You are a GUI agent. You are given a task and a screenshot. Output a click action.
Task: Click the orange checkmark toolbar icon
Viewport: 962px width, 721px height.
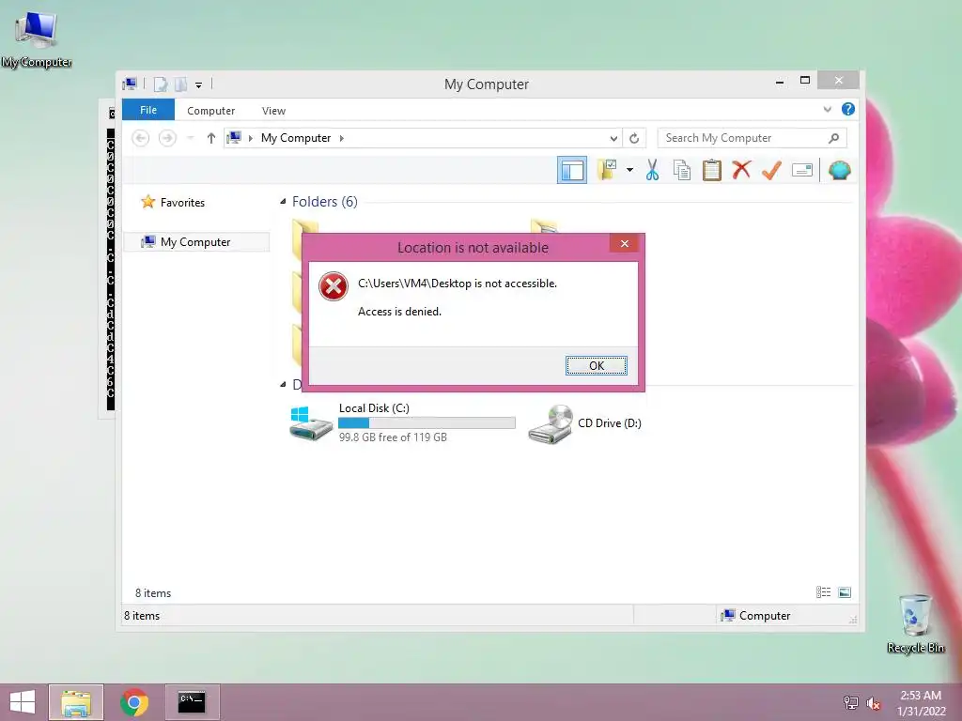click(771, 170)
